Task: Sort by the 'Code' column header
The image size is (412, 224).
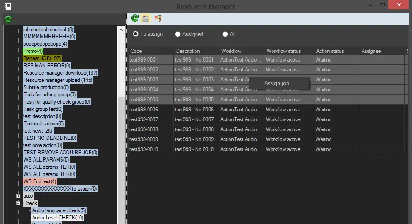Action: coord(136,51)
